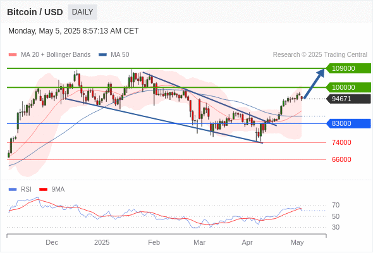
Task: Click the MA 20 + Bollinger Bands legend label
Action: point(56,55)
